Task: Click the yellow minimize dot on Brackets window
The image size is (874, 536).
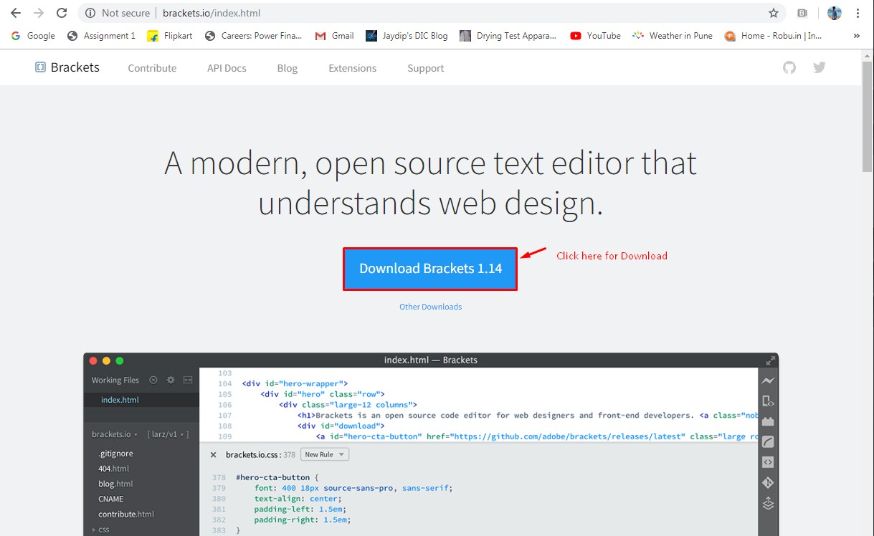Action: (x=107, y=360)
